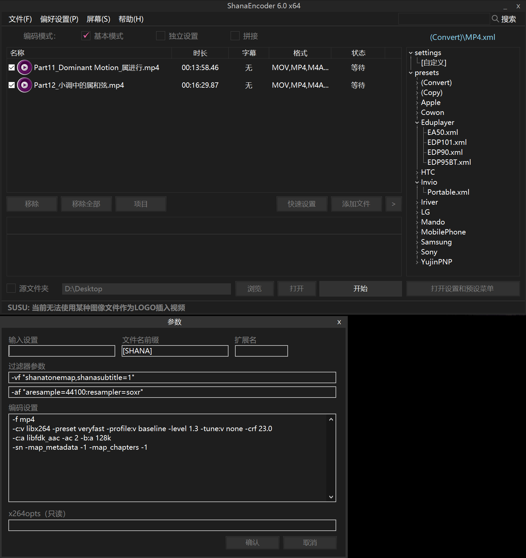
Task: Uncheck the Part11_Dominant Motion file checkbox
Action: (12, 67)
